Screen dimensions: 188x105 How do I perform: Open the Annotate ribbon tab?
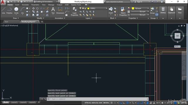pos(25,5)
